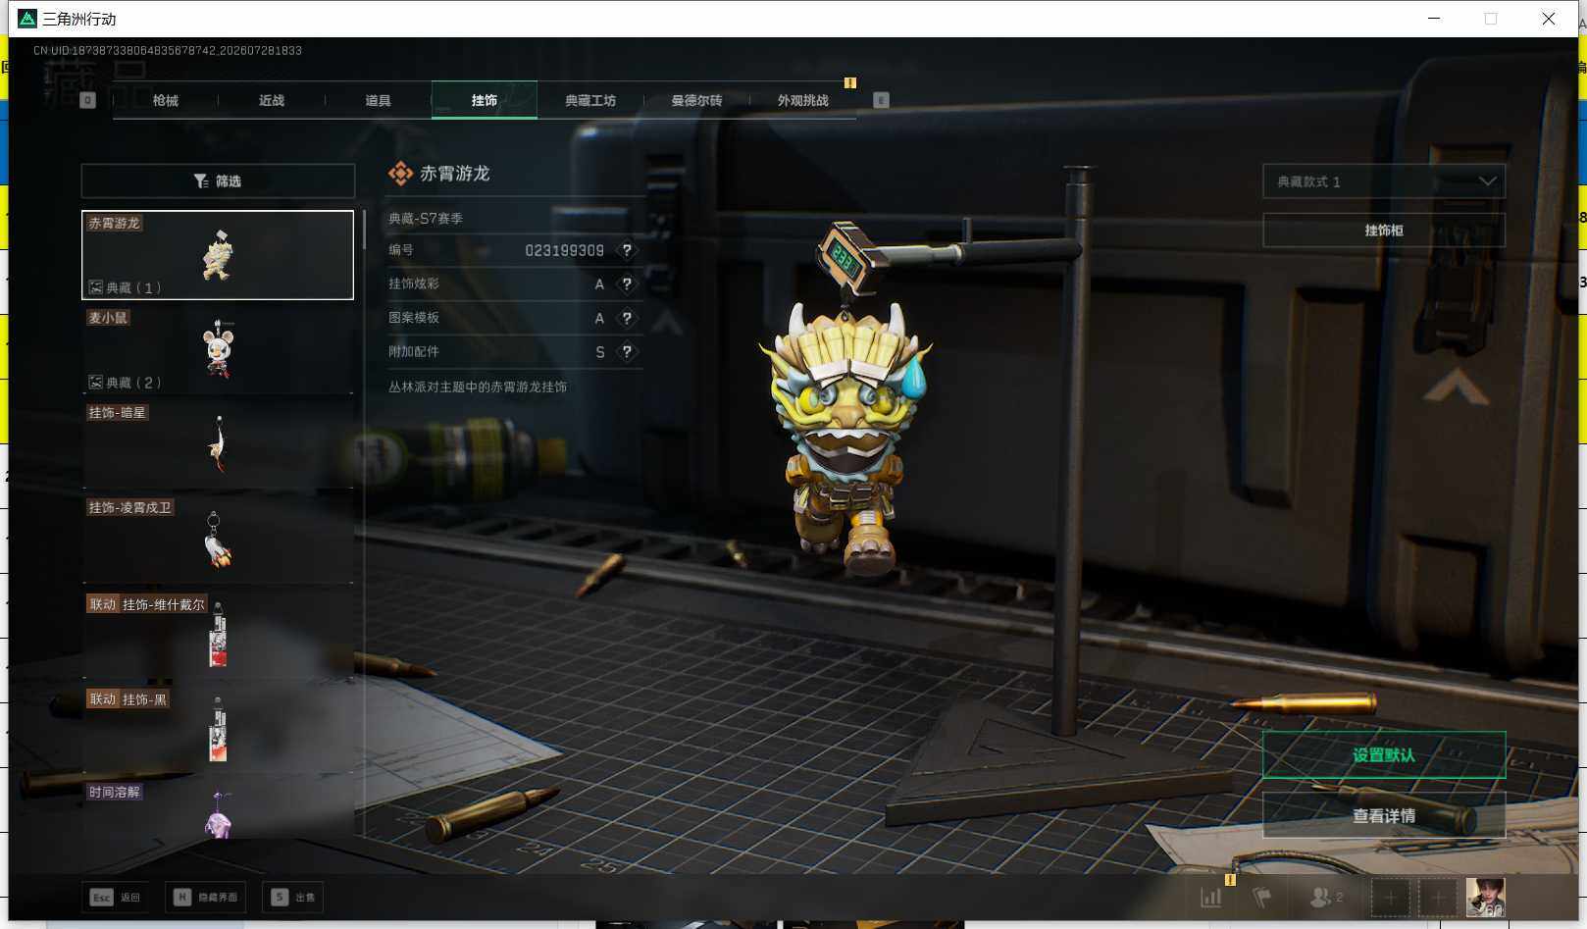1587x929 pixels.
Task: Click the 查看详情 button
Action: (1384, 816)
